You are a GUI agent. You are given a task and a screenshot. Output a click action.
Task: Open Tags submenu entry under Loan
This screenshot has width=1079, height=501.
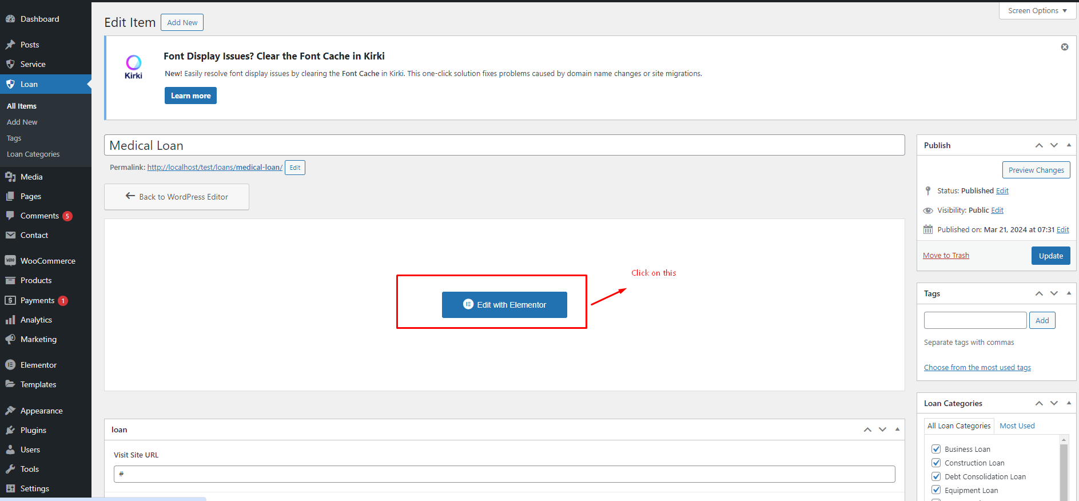click(14, 138)
